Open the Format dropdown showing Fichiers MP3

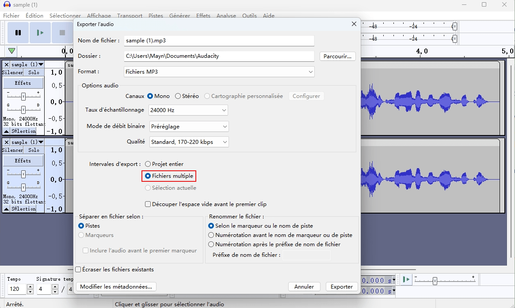(219, 71)
